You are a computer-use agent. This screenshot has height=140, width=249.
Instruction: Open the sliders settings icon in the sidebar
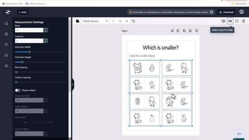[6, 66]
